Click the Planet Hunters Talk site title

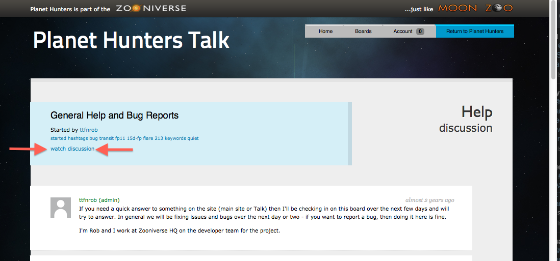pos(131,40)
